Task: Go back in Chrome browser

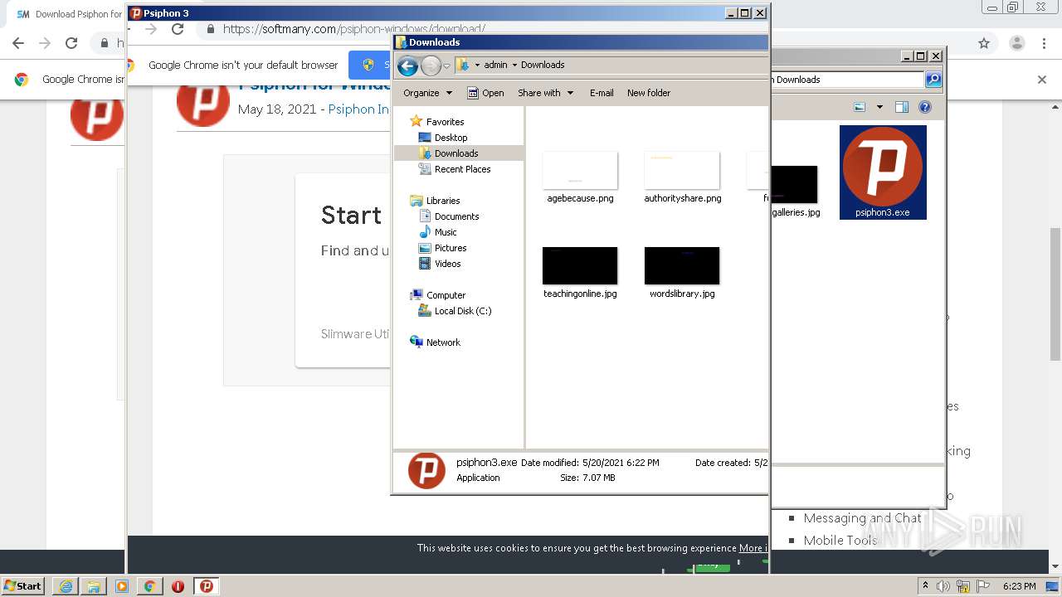Action: click(x=18, y=43)
